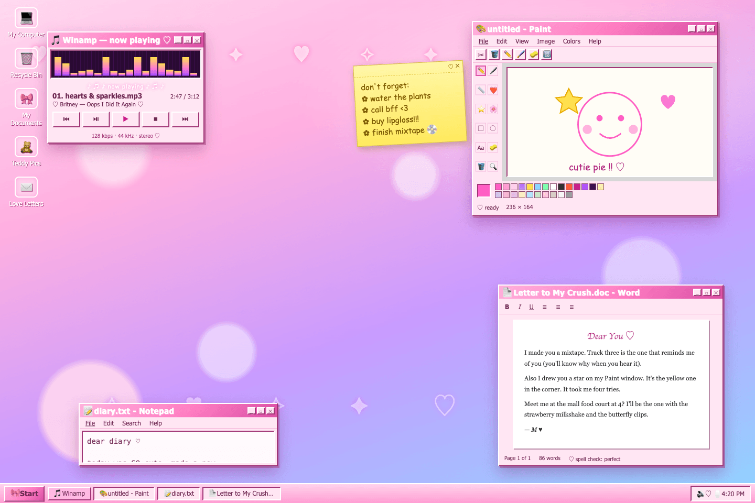The width and height of the screenshot is (755, 503).
Task: Open the View menu in Paint
Action: (522, 41)
